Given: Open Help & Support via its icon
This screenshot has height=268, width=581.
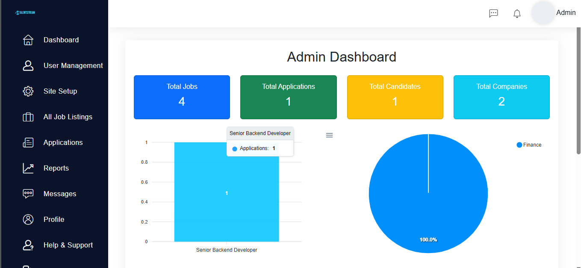Looking at the screenshot, I should pos(28,245).
